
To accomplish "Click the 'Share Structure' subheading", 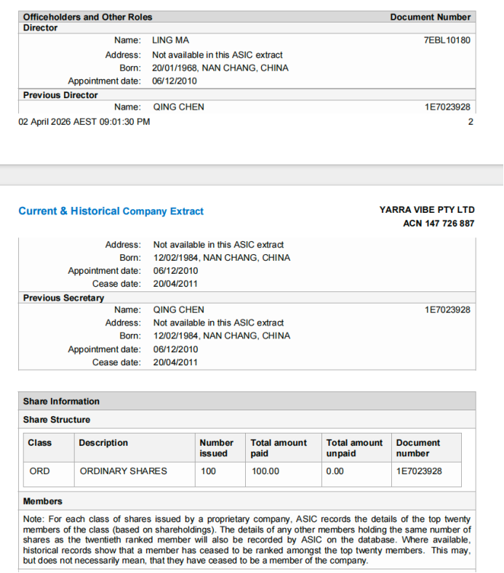I will (x=57, y=420).
